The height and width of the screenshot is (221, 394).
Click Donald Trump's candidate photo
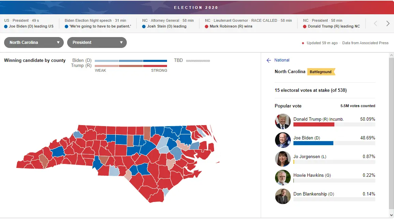click(x=283, y=121)
